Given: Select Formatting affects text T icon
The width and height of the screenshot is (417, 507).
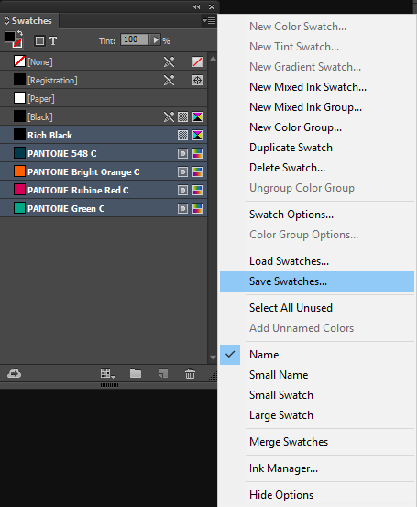Looking at the screenshot, I should tap(53, 40).
